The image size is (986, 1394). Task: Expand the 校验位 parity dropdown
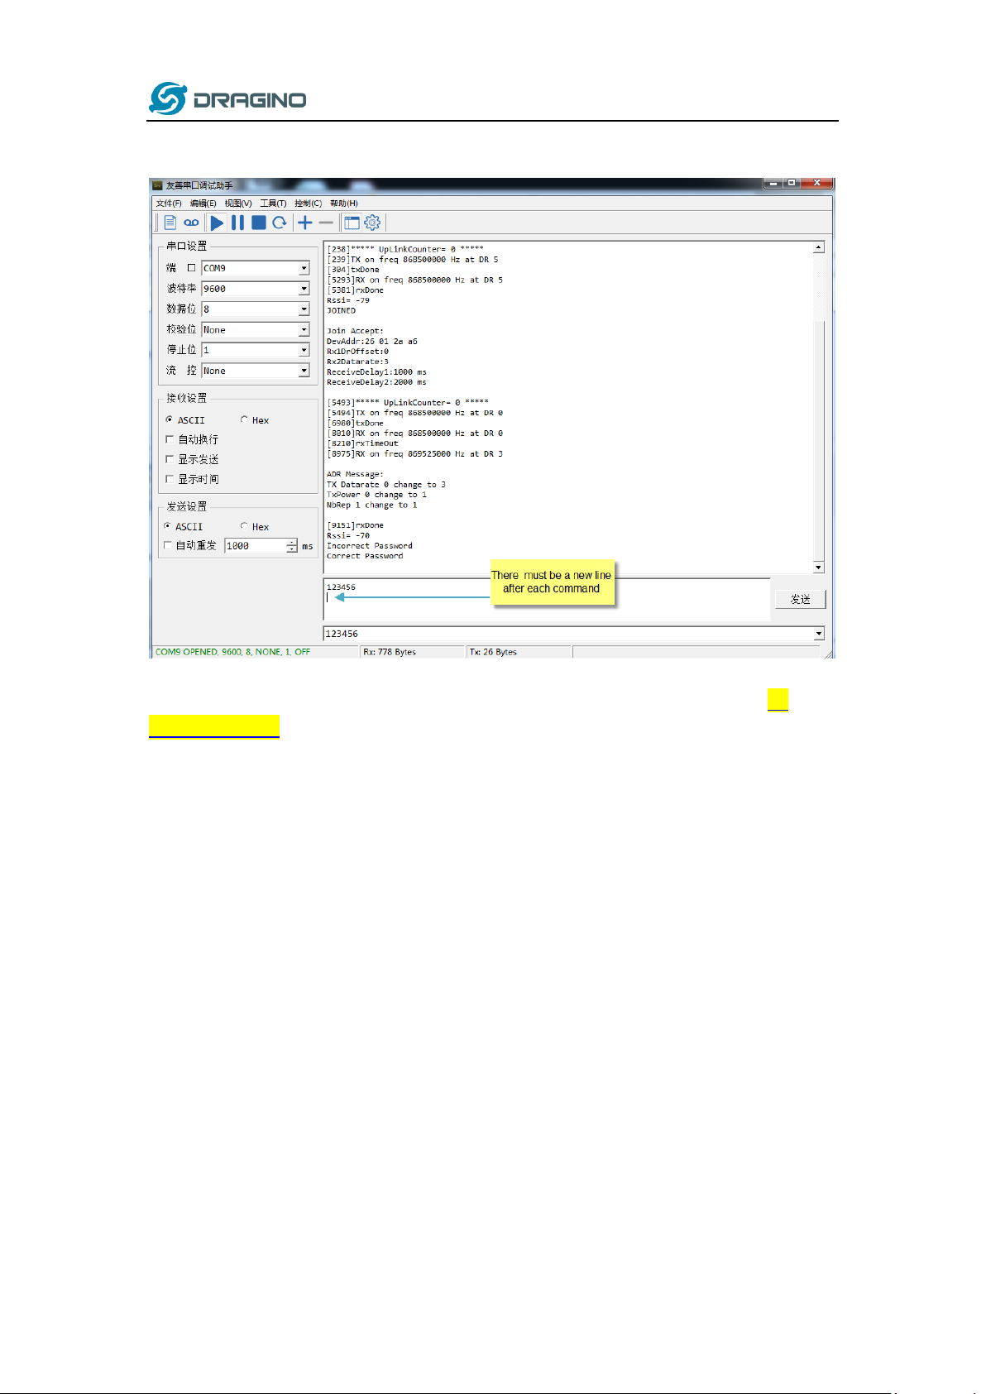tap(304, 330)
